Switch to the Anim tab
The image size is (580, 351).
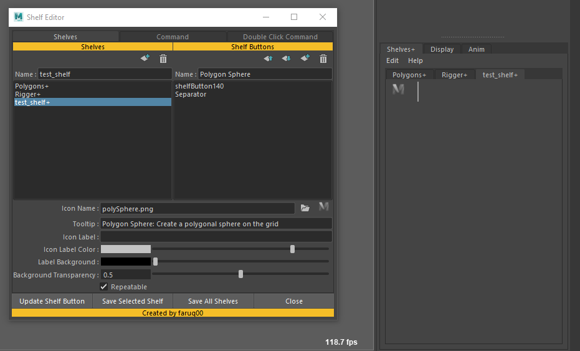(476, 49)
